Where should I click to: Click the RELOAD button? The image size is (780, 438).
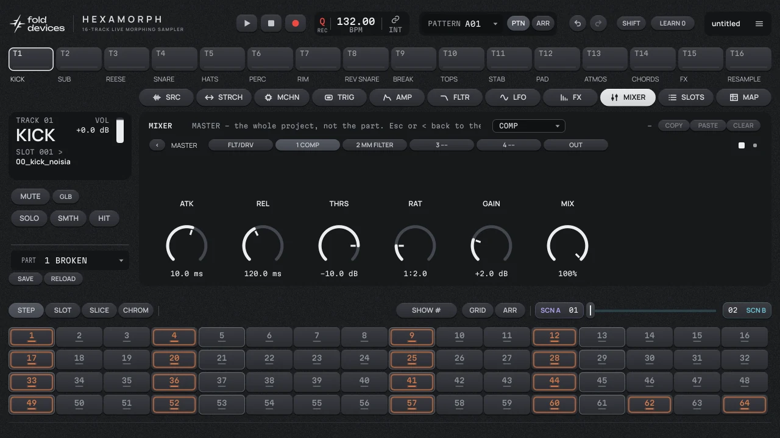point(63,279)
